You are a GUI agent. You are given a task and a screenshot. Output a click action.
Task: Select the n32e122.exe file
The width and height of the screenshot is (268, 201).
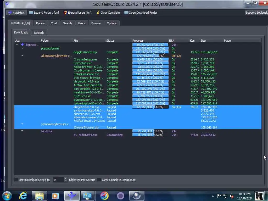tap(82, 96)
